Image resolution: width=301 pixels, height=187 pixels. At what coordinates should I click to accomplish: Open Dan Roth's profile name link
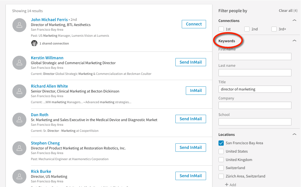click(40, 115)
